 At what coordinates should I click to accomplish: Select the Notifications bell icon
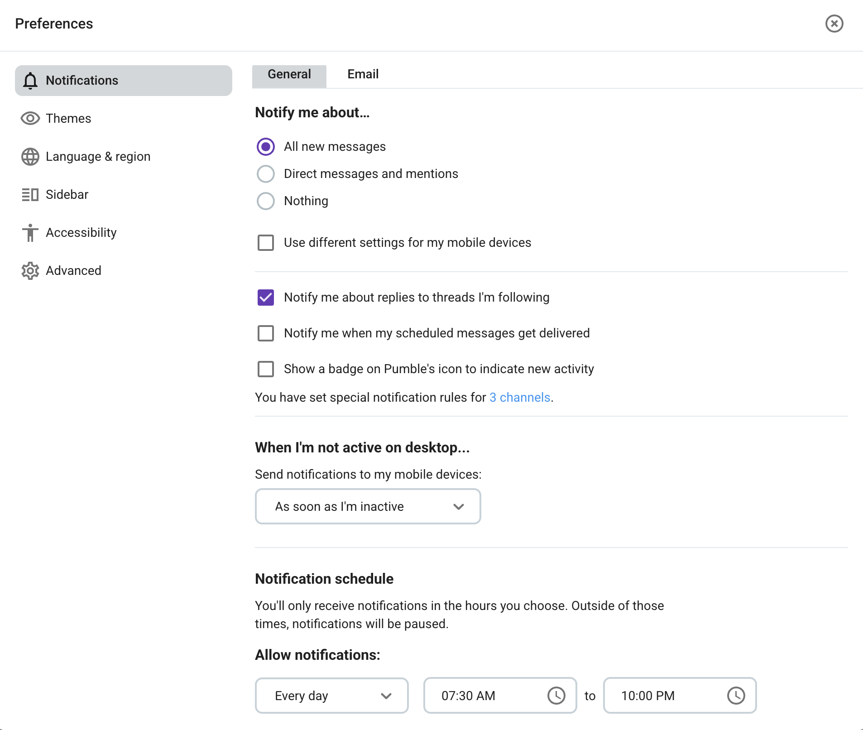click(x=30, y=81)
